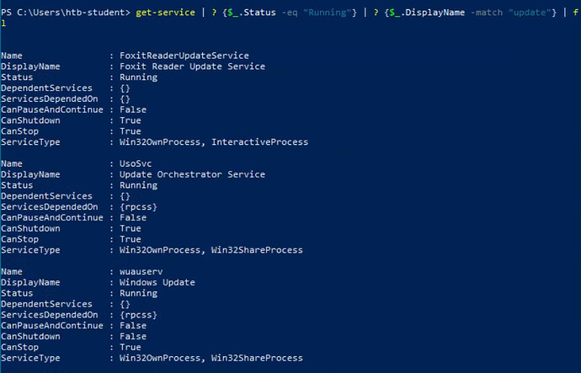
Task: Click the UsoSvc service name
Action: coord(136,163)
